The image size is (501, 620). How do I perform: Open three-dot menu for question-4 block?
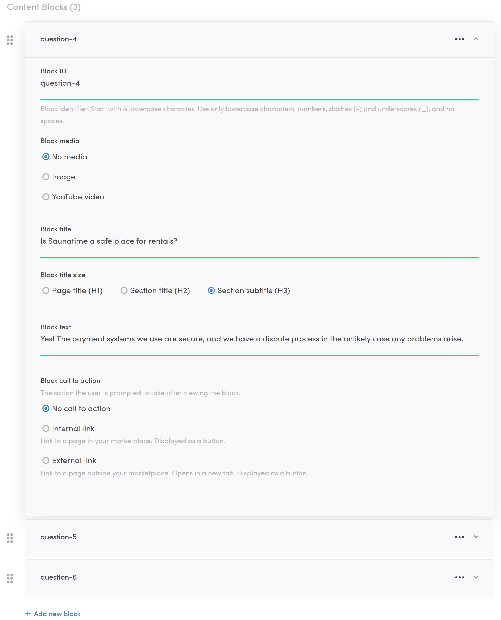tap(459, 39)
